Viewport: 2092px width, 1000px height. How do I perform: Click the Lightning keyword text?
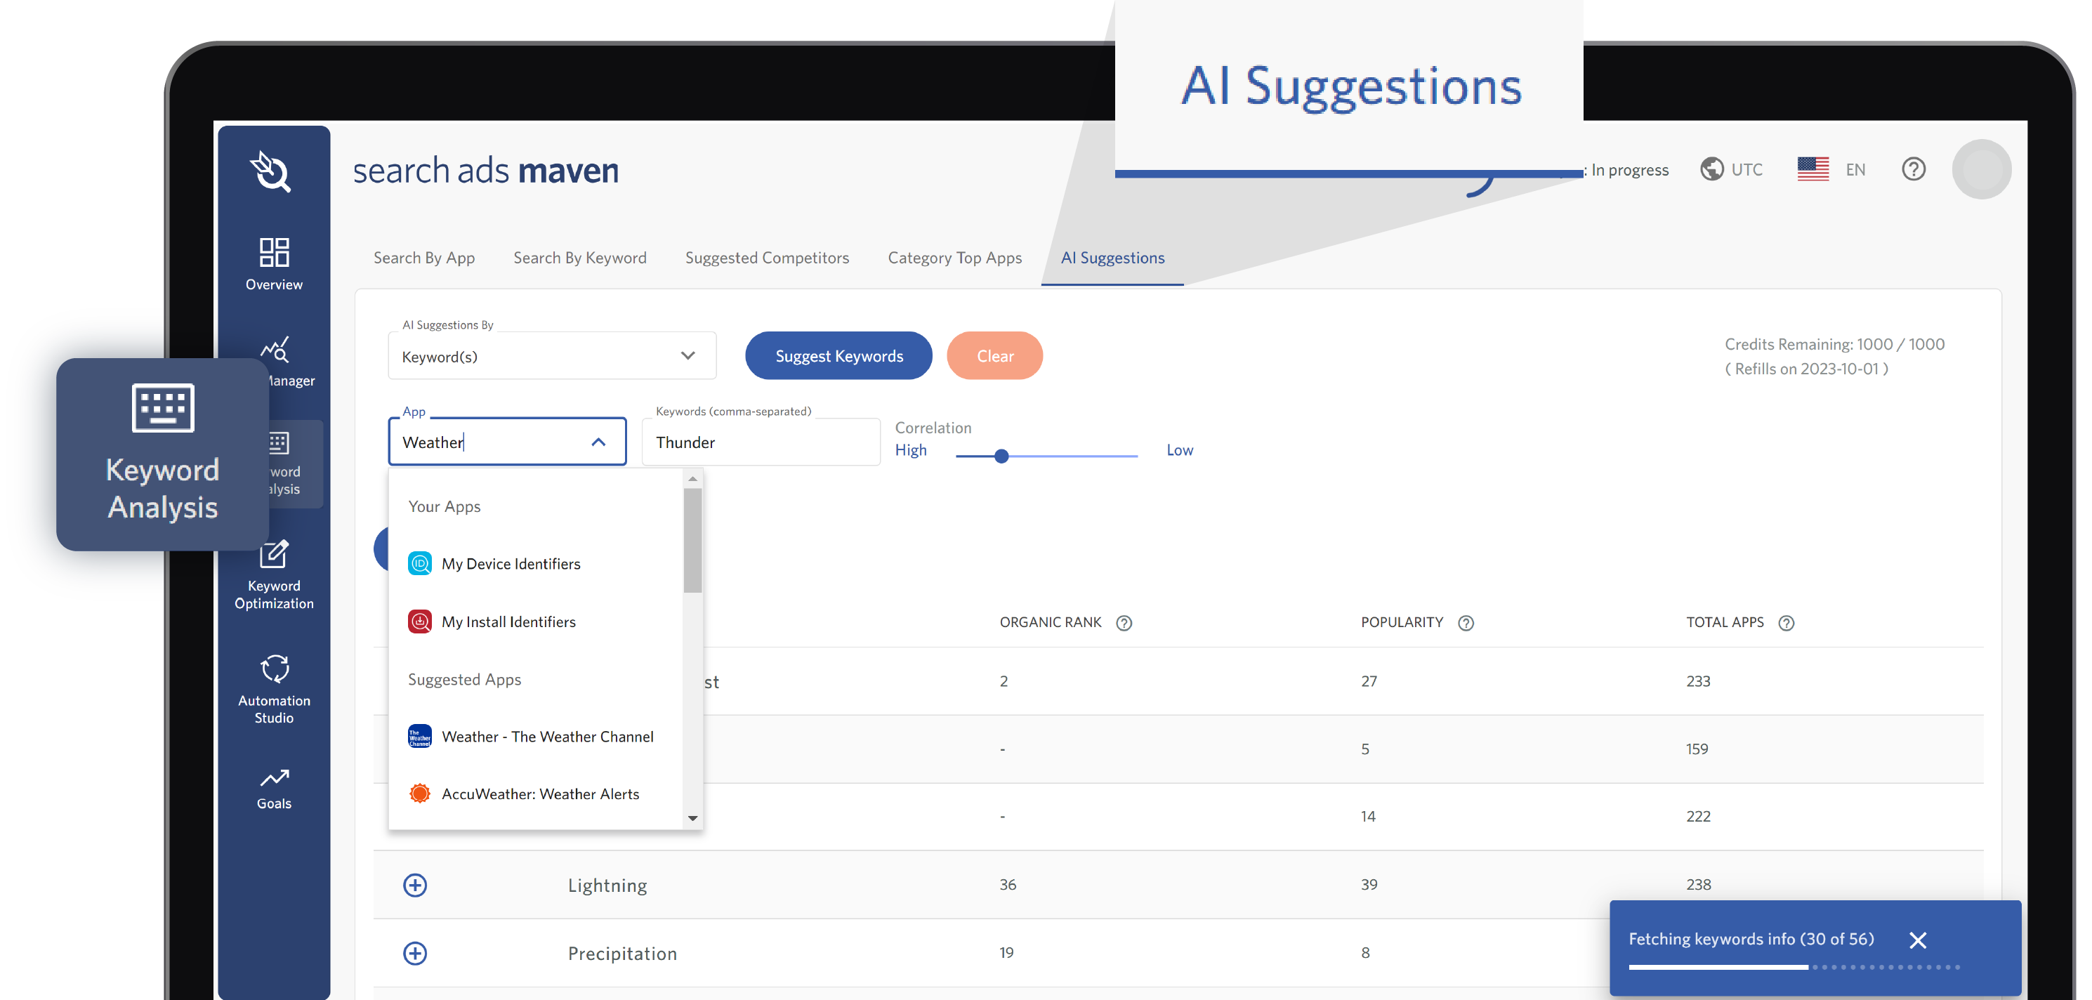point(607,886)
